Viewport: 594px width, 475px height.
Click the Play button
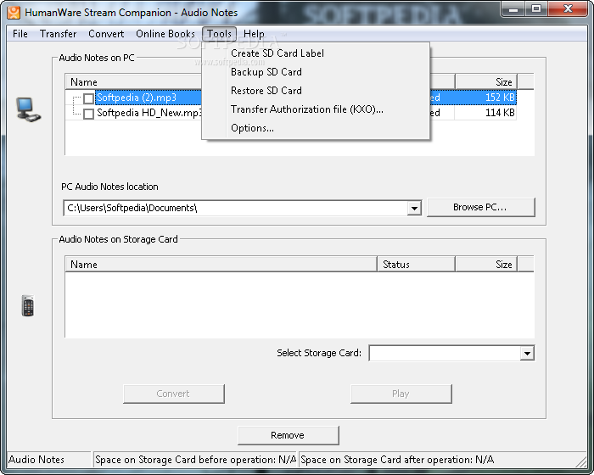click(x=401, y=394)
